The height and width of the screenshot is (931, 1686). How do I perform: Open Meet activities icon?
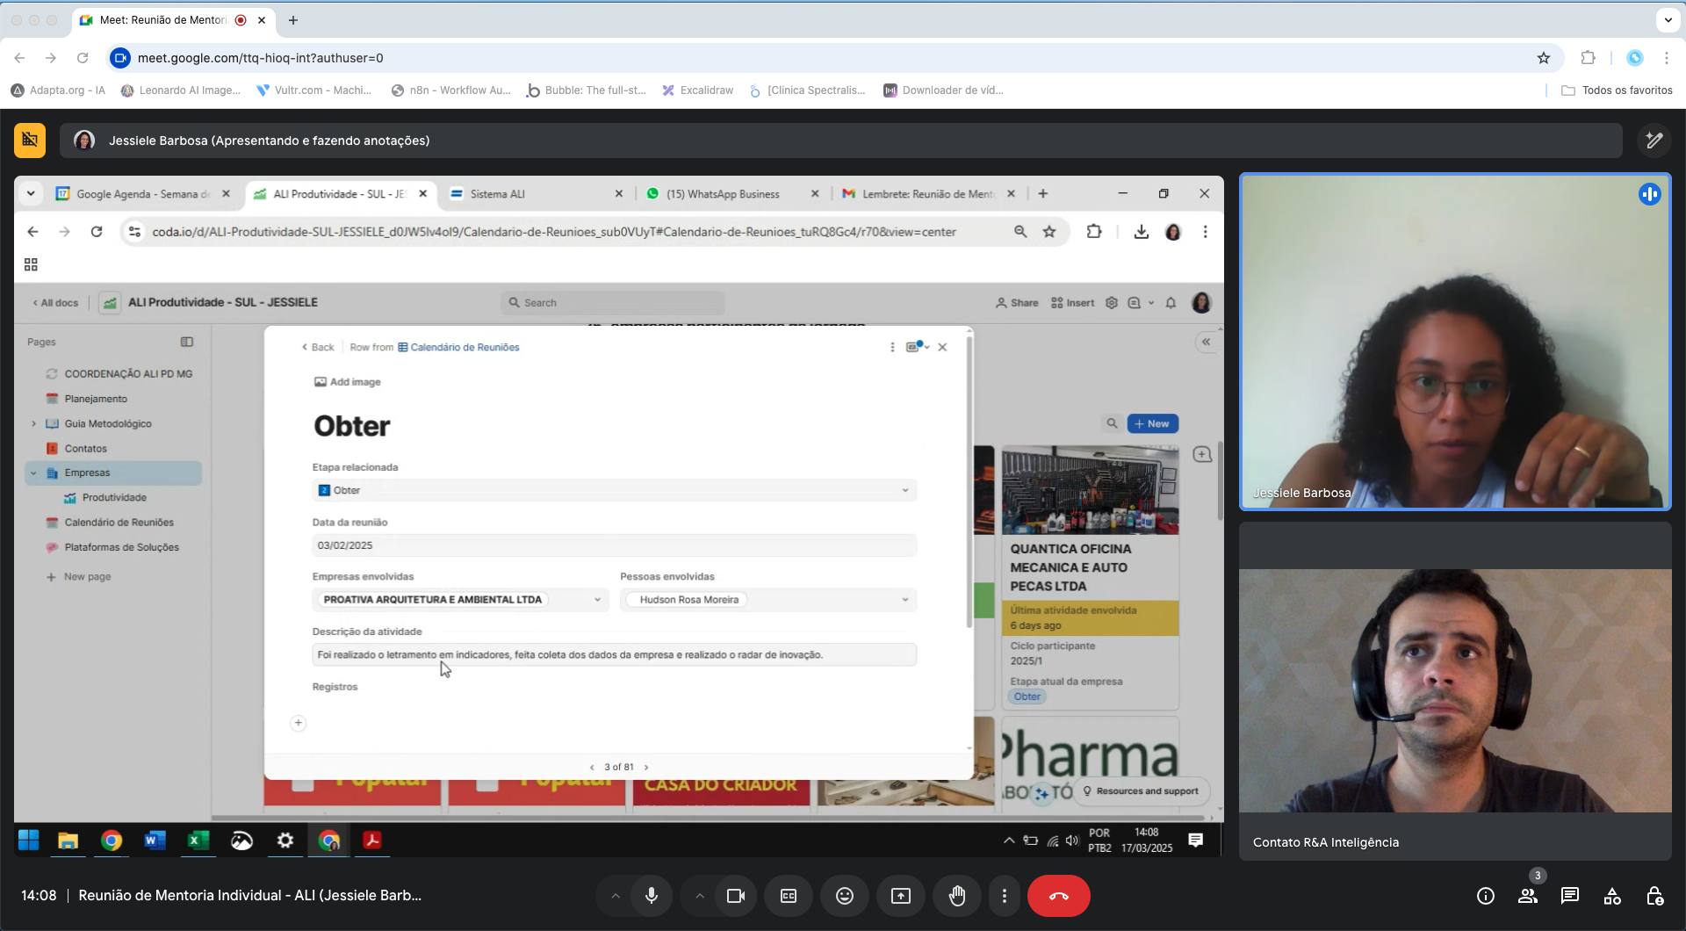(1612, 896)
